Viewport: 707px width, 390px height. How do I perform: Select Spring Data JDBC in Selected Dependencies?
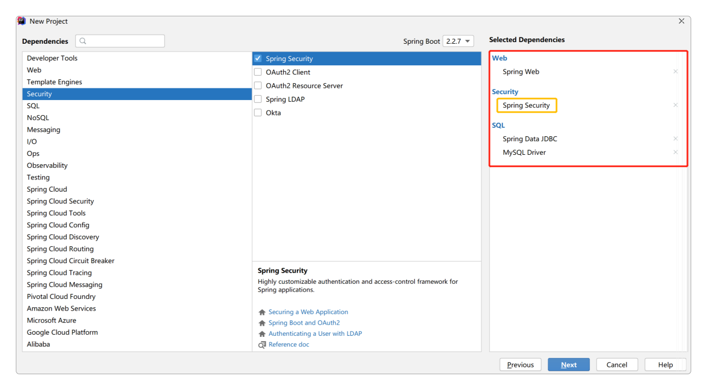(x=530, y=139)
